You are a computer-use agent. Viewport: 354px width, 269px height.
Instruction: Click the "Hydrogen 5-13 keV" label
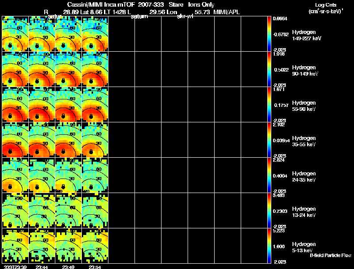[x=304, y=247]
